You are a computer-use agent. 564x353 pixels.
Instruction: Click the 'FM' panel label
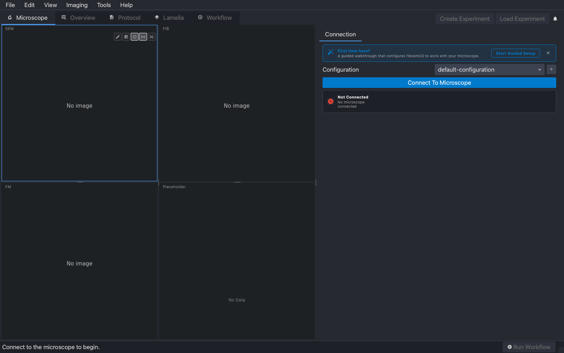click(8, 187)
